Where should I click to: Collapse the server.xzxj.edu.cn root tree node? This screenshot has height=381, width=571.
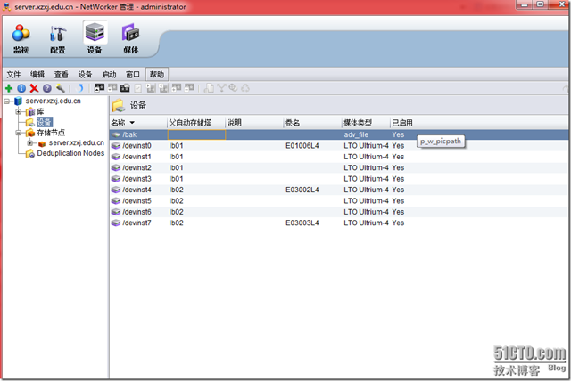[6, 101]
